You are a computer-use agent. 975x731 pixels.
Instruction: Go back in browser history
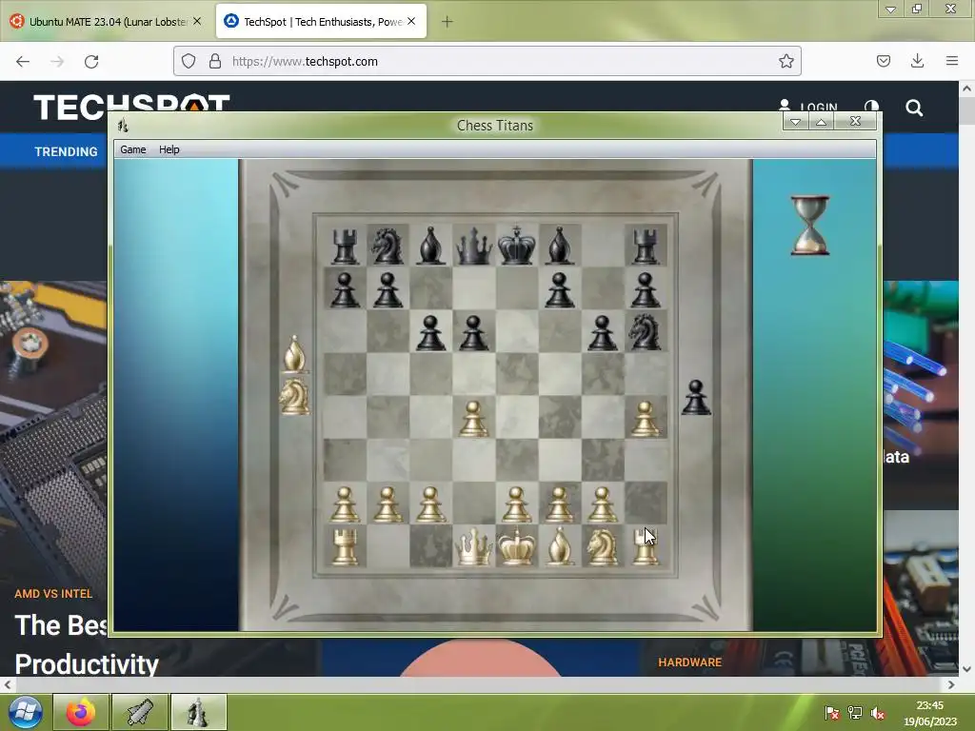click(23, 61)
